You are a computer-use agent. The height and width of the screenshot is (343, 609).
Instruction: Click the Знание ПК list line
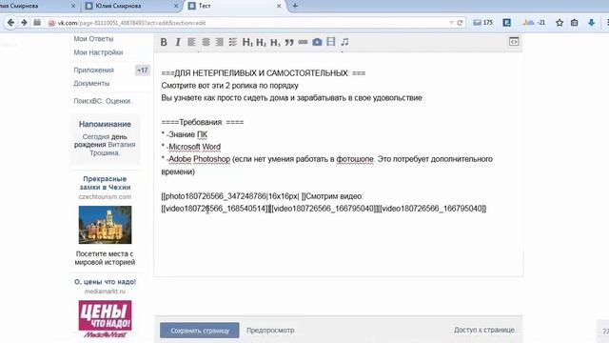[x=185, y=134]
